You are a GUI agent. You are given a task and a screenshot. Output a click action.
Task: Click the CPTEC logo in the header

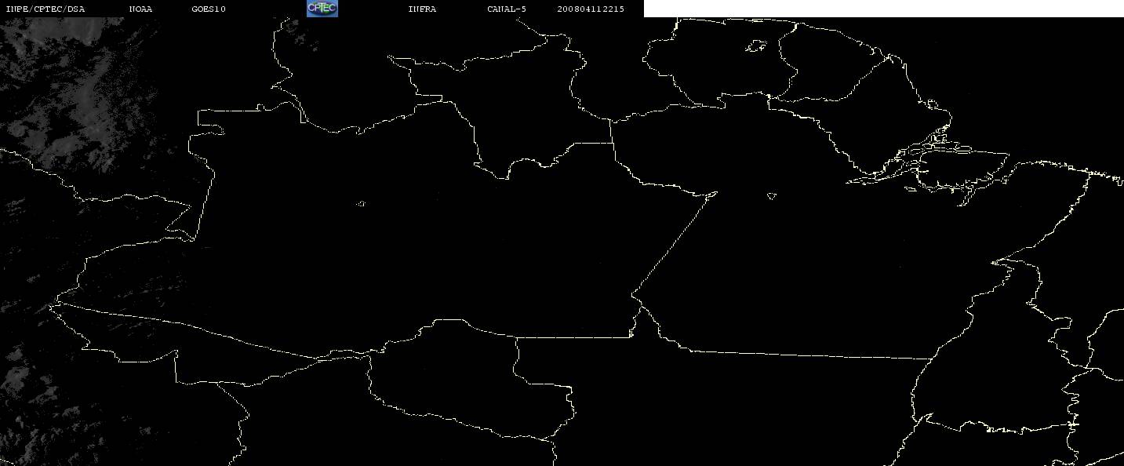click(x=322, y=9)
